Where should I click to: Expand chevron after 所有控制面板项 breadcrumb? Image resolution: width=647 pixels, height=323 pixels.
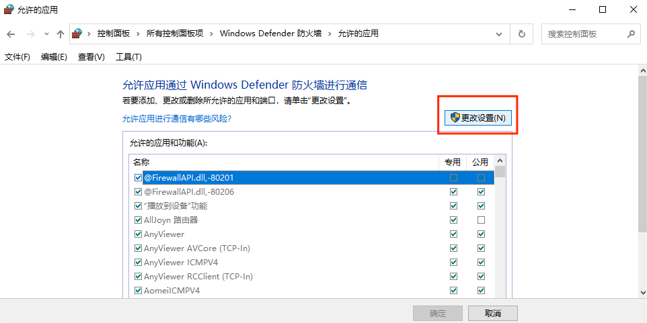tap(212, 34)
